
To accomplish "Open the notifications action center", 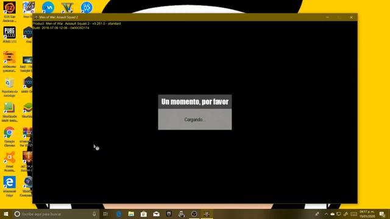I will 382,214.
